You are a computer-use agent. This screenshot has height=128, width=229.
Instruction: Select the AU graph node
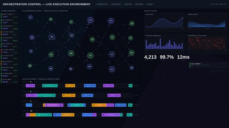click(x=112, y=69)
